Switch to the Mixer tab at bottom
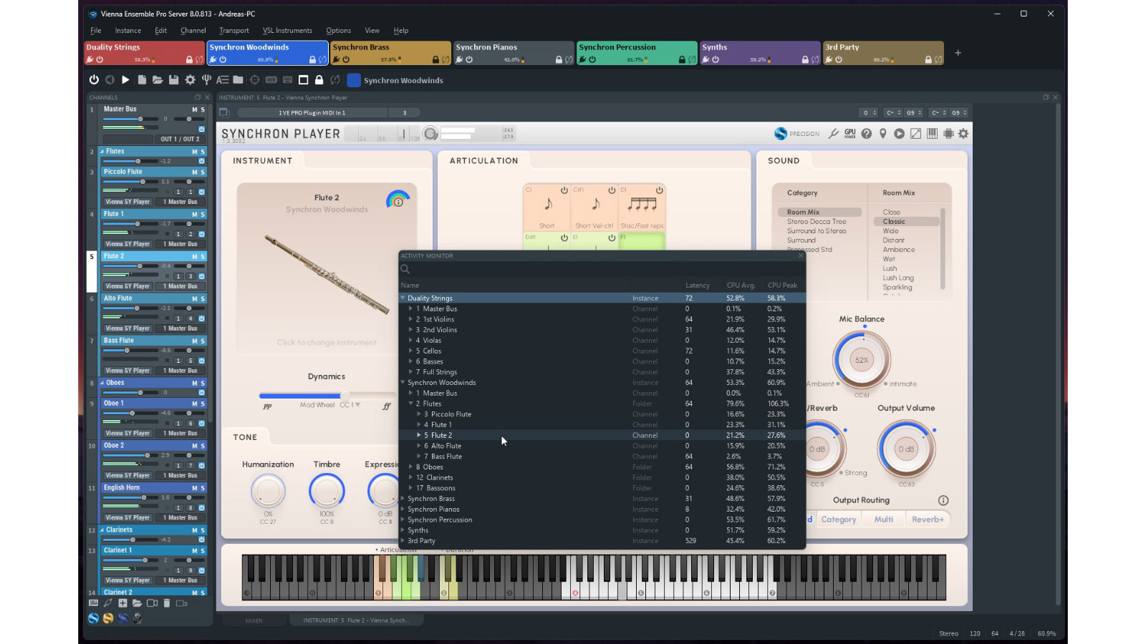Image resolution: width=1146 pixels, height=644 pixels. [x=254, y=620]
